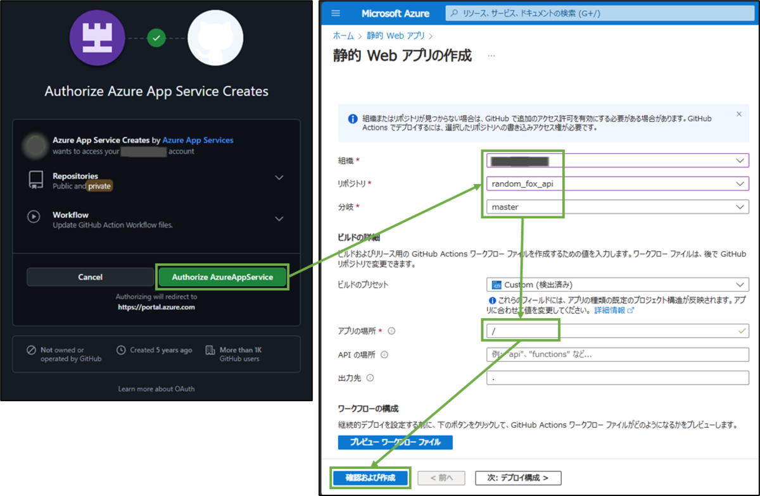The image size is (760, 496).
Task: Click the search magnifier icon in Azure
Action: tap(454, 13)
